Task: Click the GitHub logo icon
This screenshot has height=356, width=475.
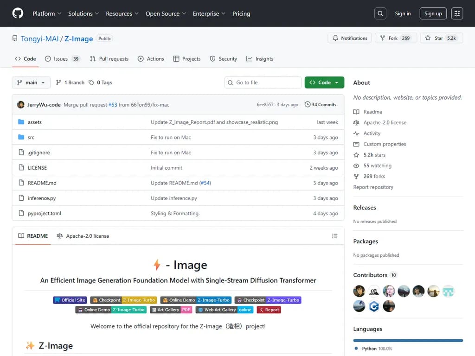Action: click(18, 13)
